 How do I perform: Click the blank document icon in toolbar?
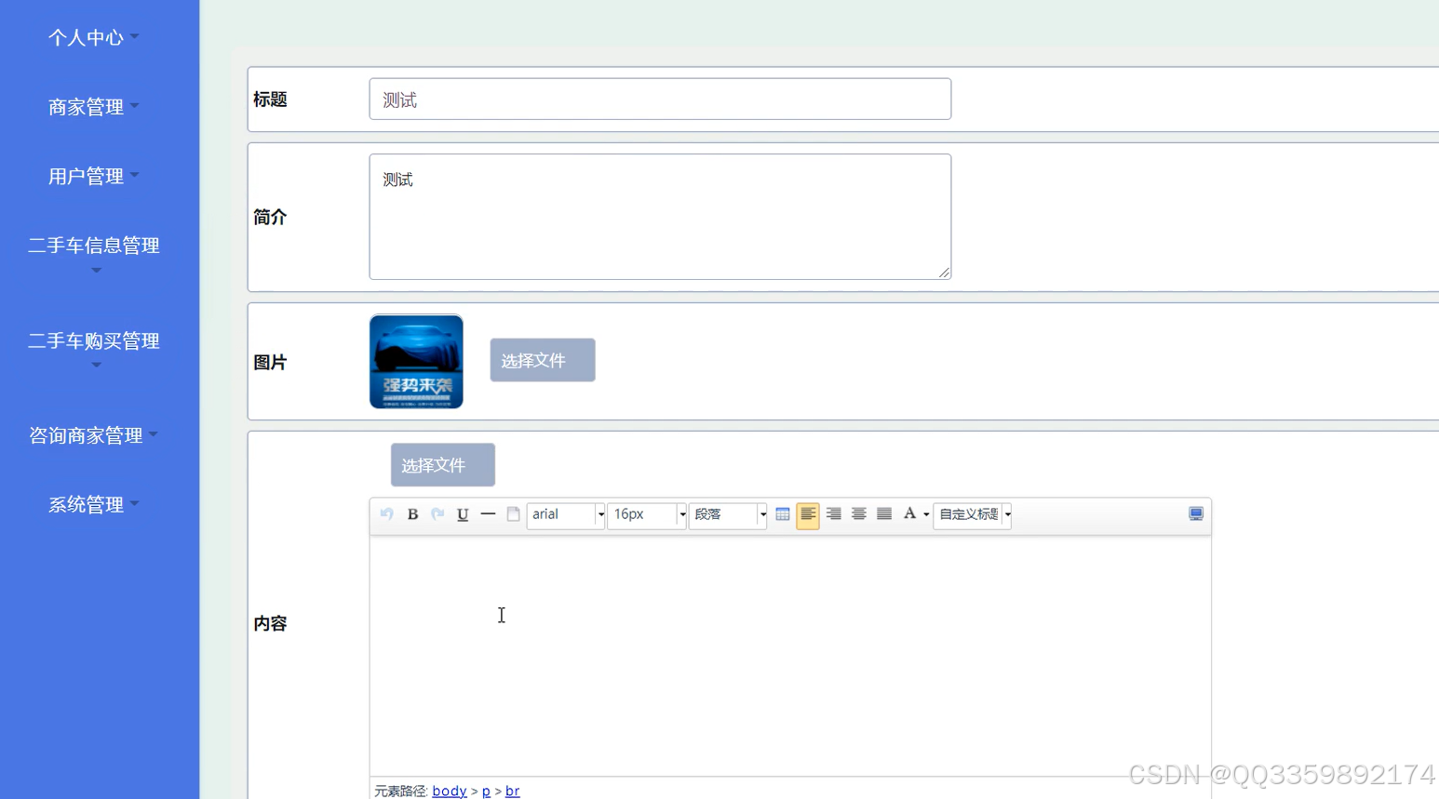click(x=513, y=513)
